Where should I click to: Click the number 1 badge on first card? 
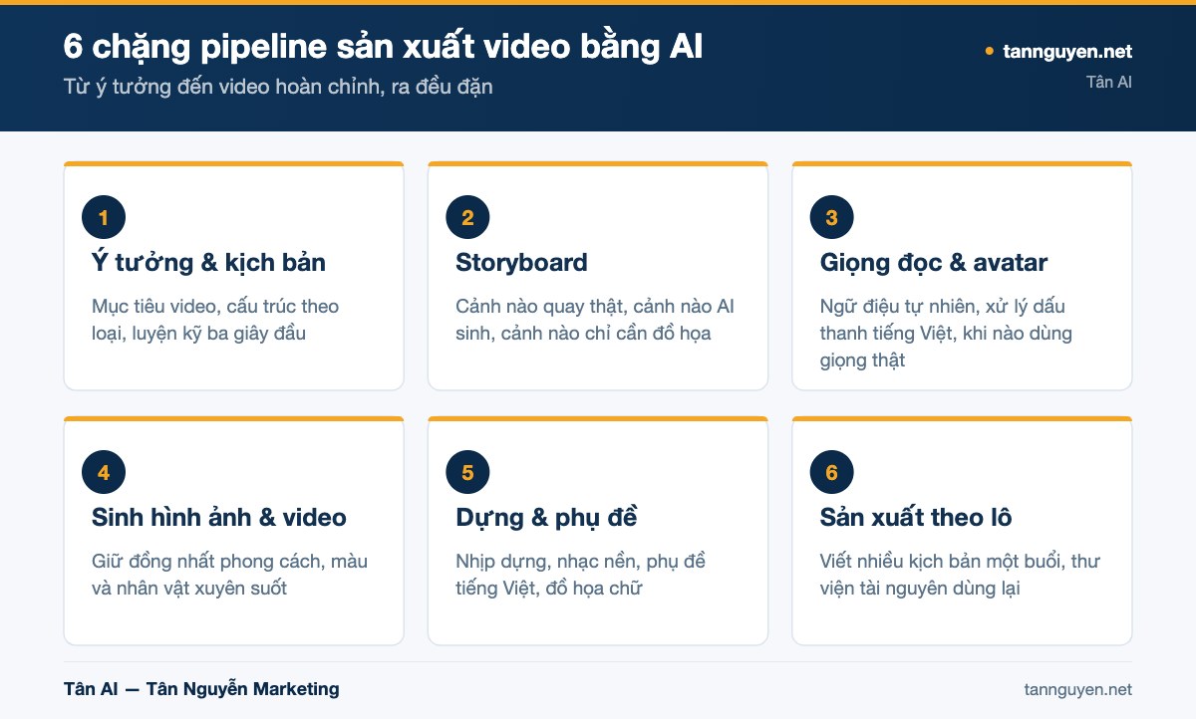point(104,217)
